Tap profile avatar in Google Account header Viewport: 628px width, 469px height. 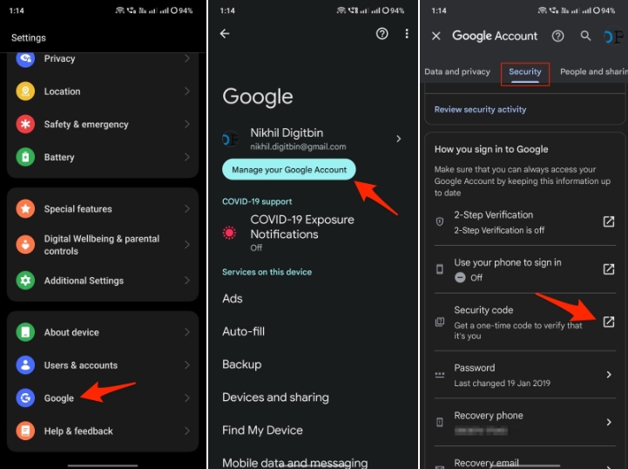click(x=613, y=37)
